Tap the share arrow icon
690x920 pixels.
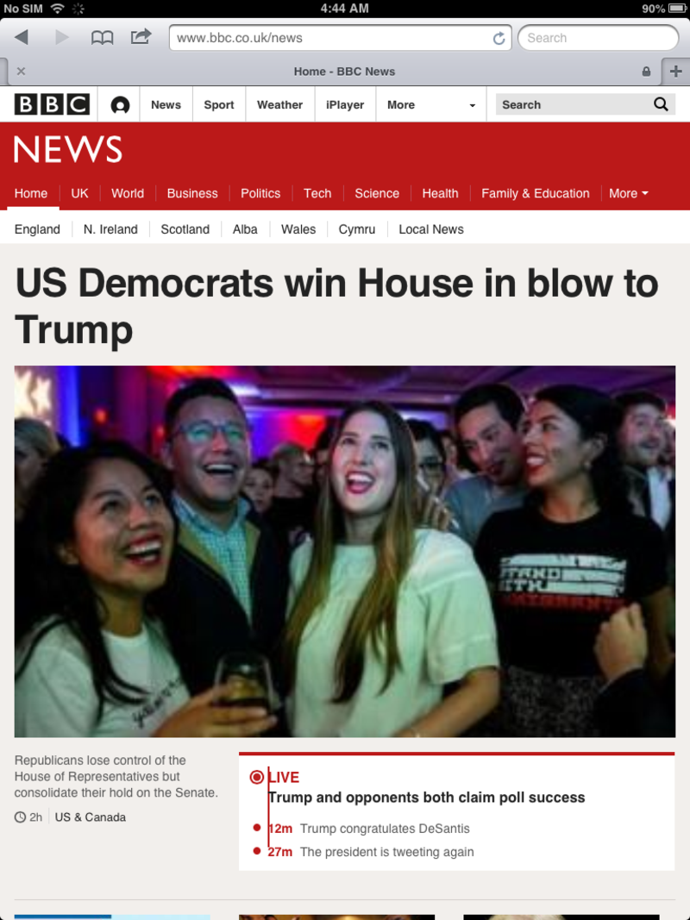[x=141, y=37]
